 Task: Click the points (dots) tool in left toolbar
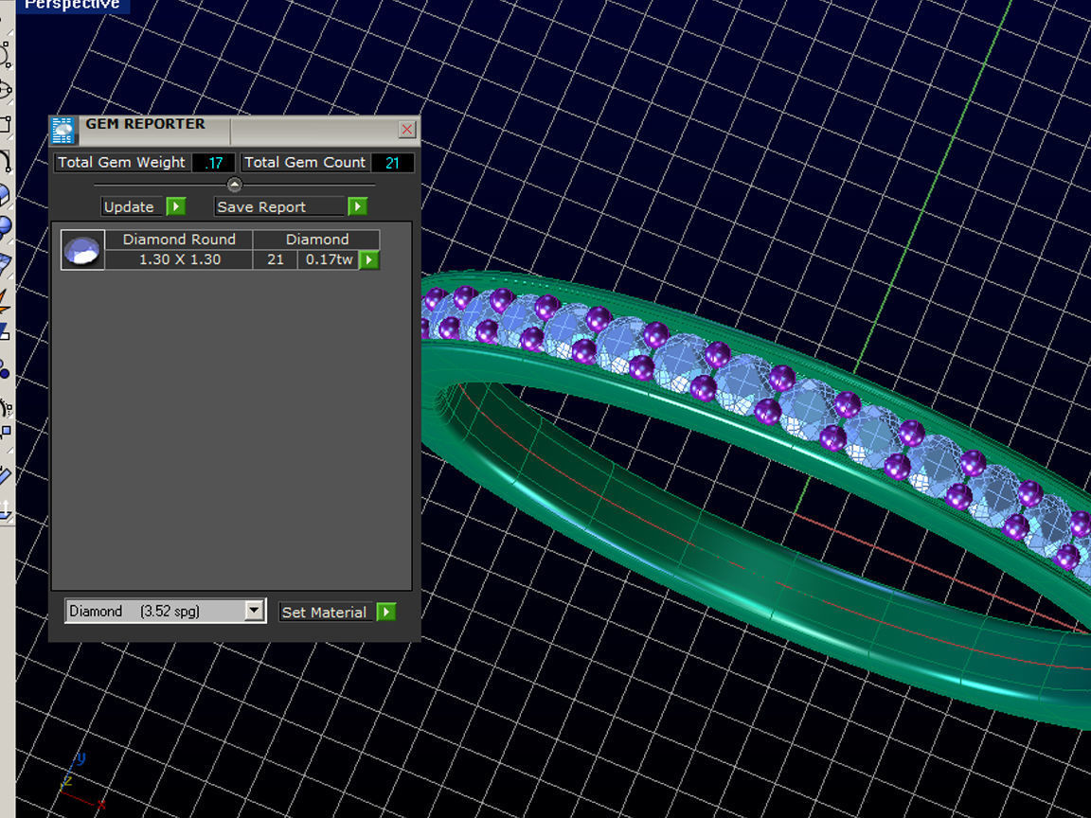tap(6, 369)
